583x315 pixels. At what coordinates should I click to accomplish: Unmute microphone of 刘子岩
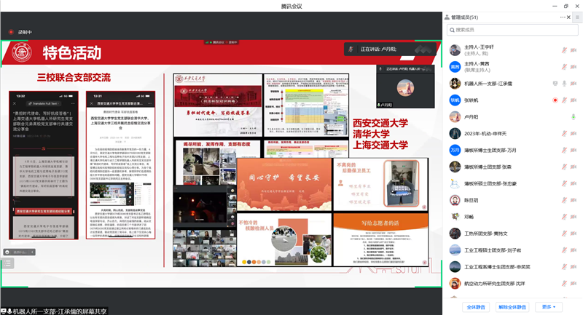[x=564, y=250]
